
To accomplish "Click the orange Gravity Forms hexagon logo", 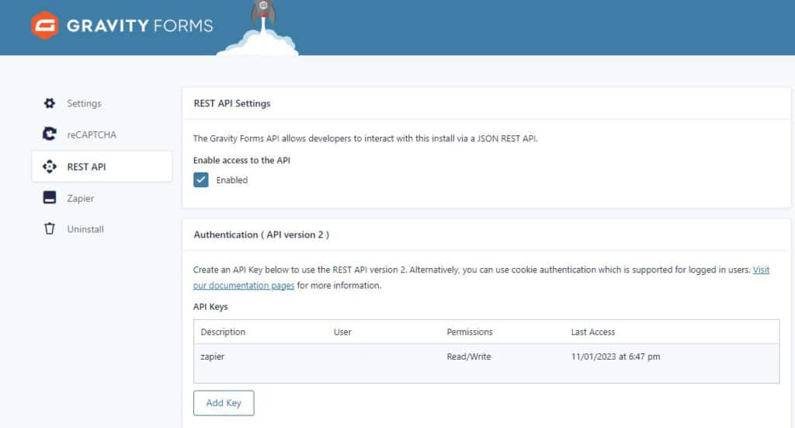I will (x=46, y=26).
